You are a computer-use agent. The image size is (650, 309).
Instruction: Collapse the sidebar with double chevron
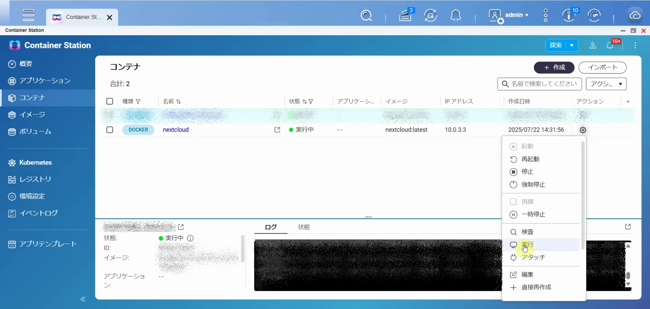[x=83, y=299]
